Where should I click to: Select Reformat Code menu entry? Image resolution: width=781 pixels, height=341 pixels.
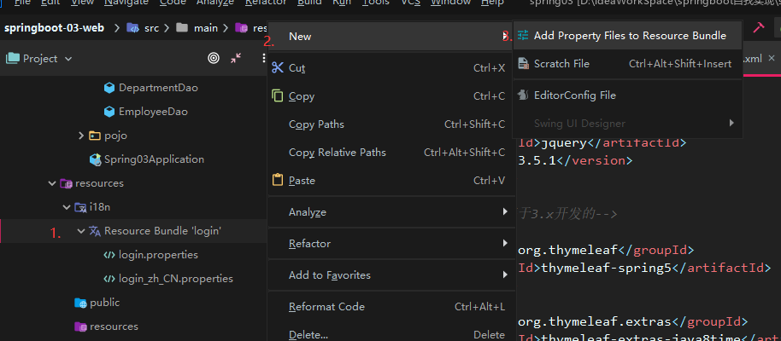pyautogui.click(x=326, y=307)
